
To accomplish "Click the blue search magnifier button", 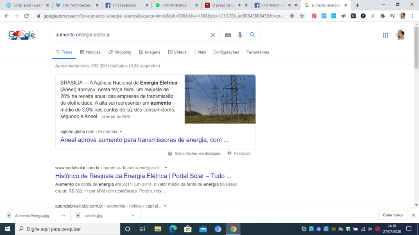I will click(x=252, y=35).
